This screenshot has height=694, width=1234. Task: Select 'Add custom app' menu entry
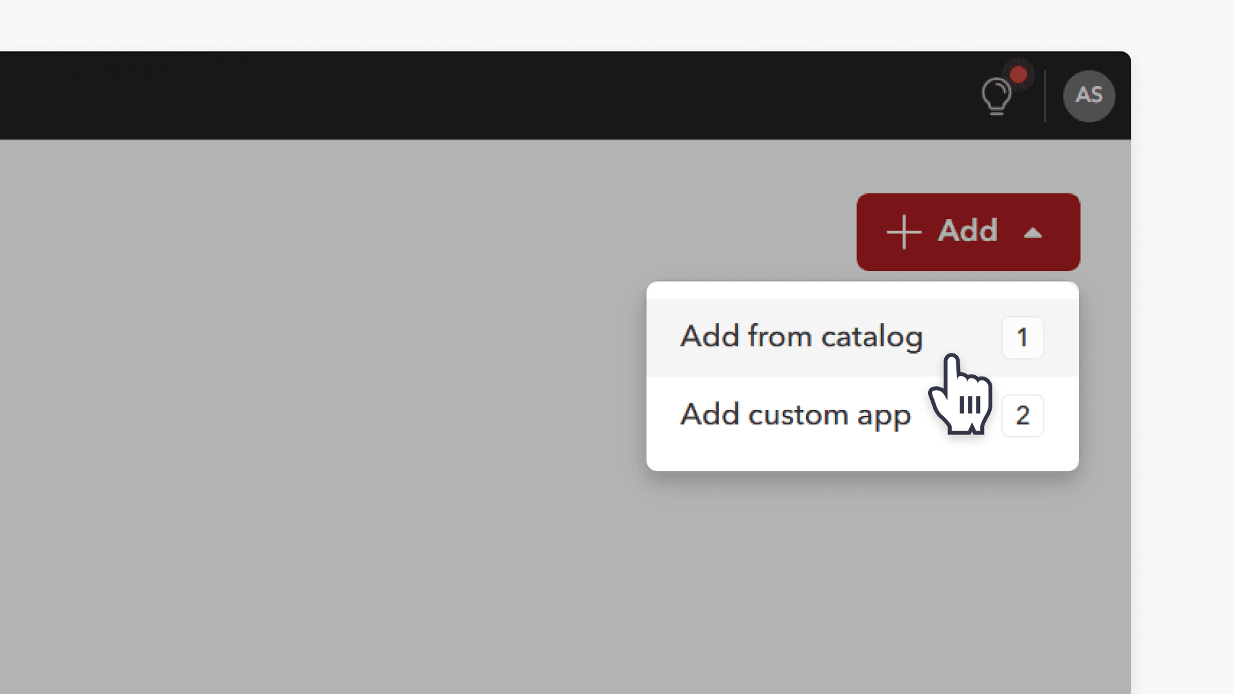(795, 414)
